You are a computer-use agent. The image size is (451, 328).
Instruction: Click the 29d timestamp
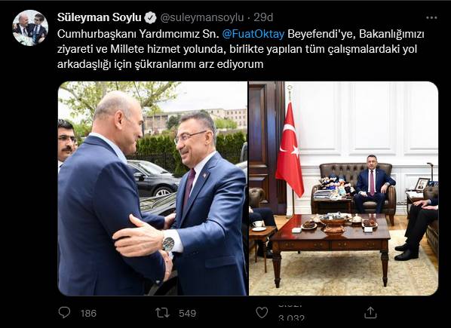pyautogui.click(x=263, y=18)
